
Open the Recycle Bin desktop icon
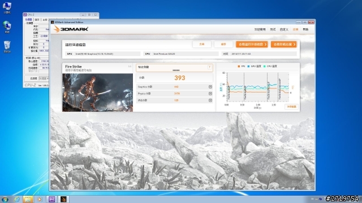7,47
